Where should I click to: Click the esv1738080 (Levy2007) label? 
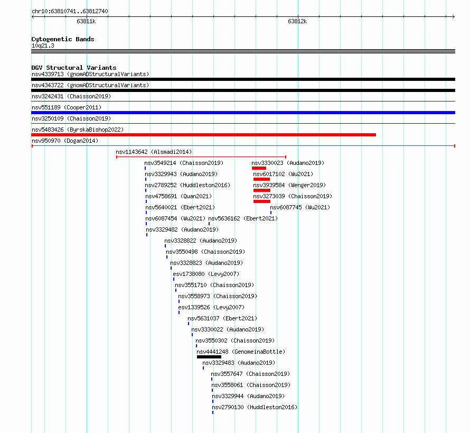coord(206,274)
